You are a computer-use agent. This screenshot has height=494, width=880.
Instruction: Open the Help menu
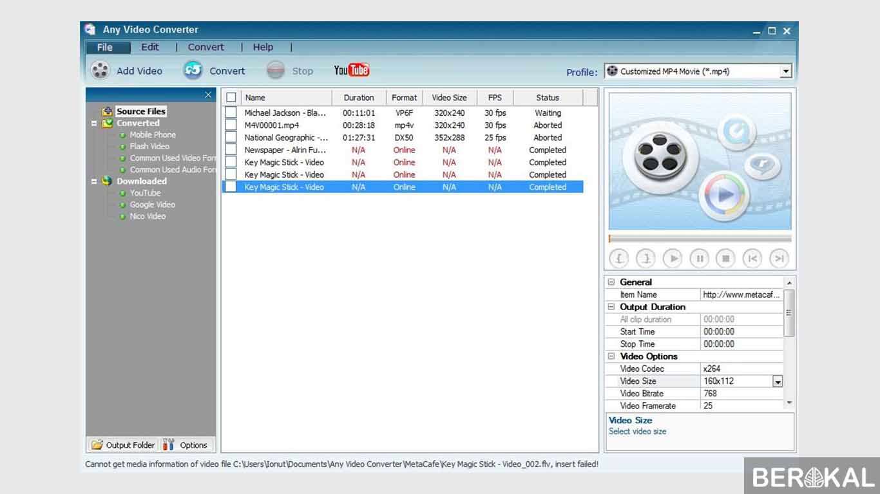pos(263,47)
